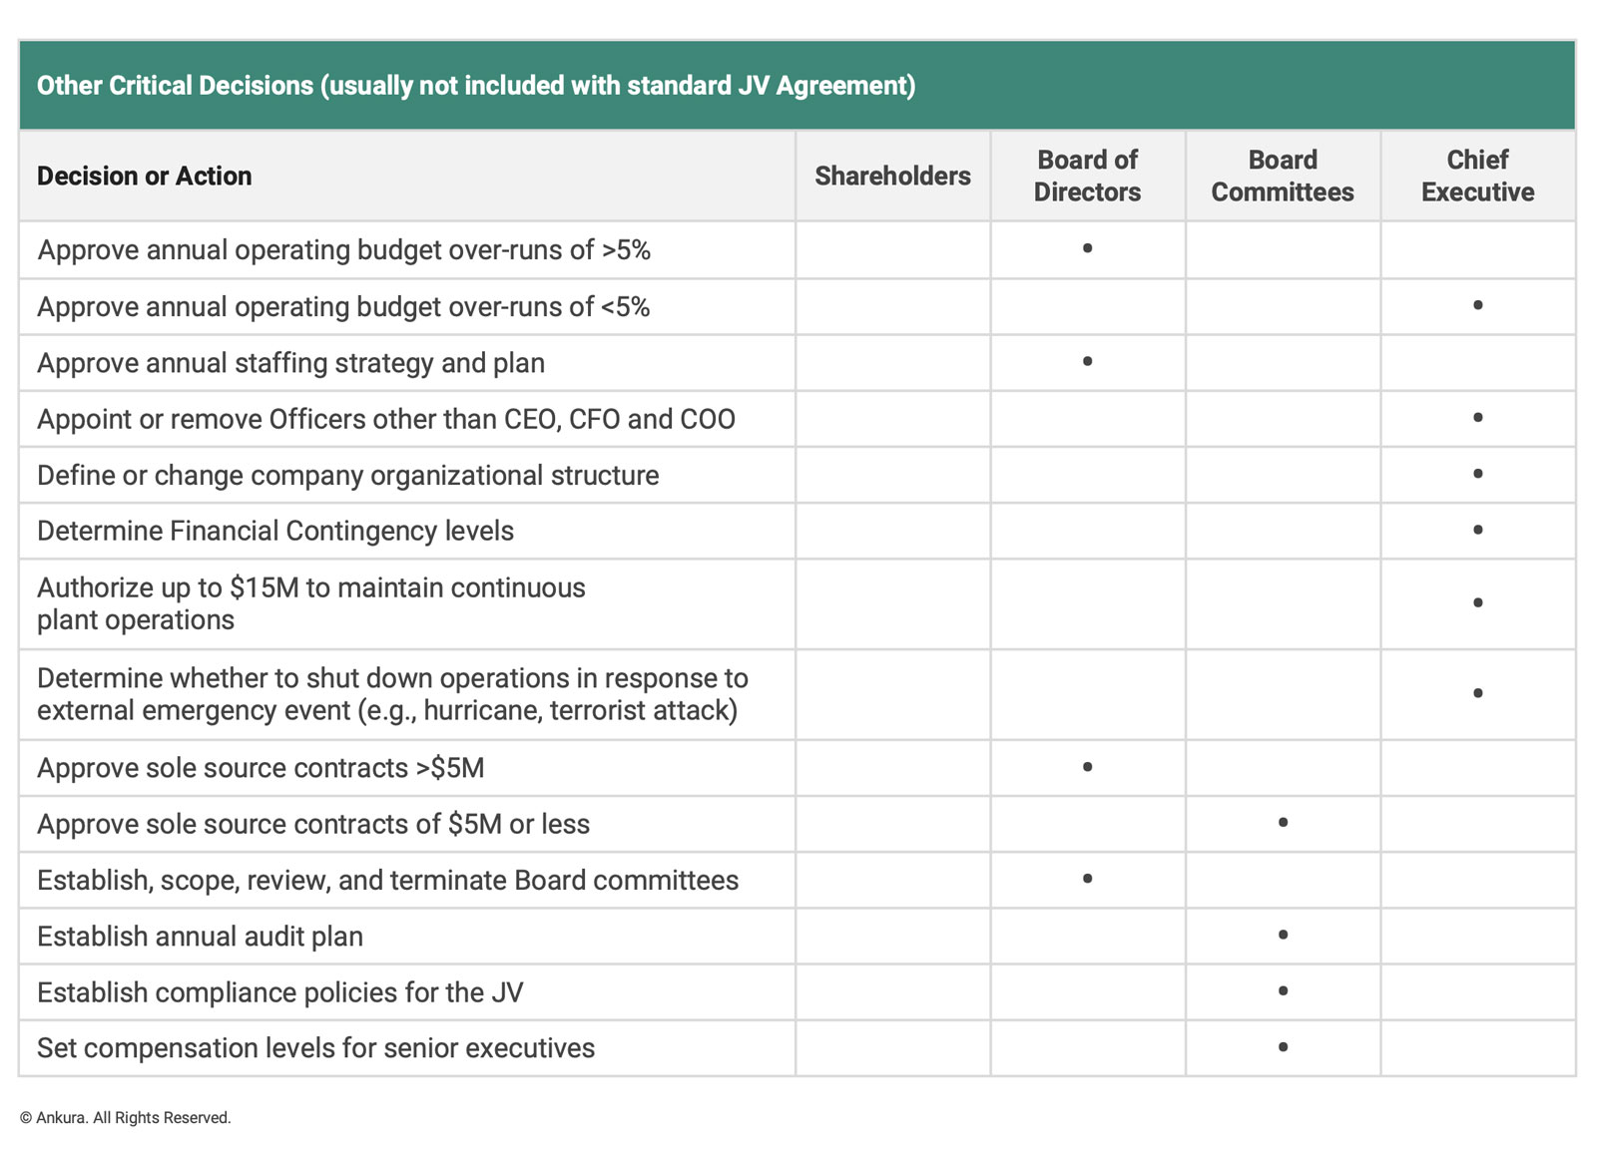Select 'Define or change company organizational structure' text
Image resolution: width=1597 pixels, height=1152 pixels.
(348, 475)
